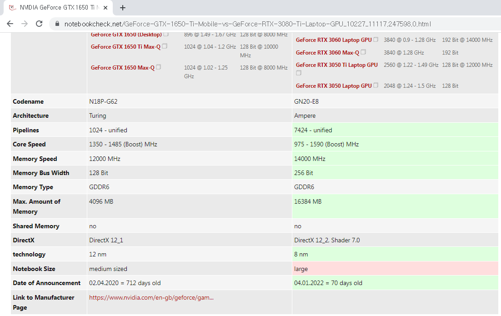
Task: Click the '128 Bit' memory bus width value
Action: (x=98, y=173)
